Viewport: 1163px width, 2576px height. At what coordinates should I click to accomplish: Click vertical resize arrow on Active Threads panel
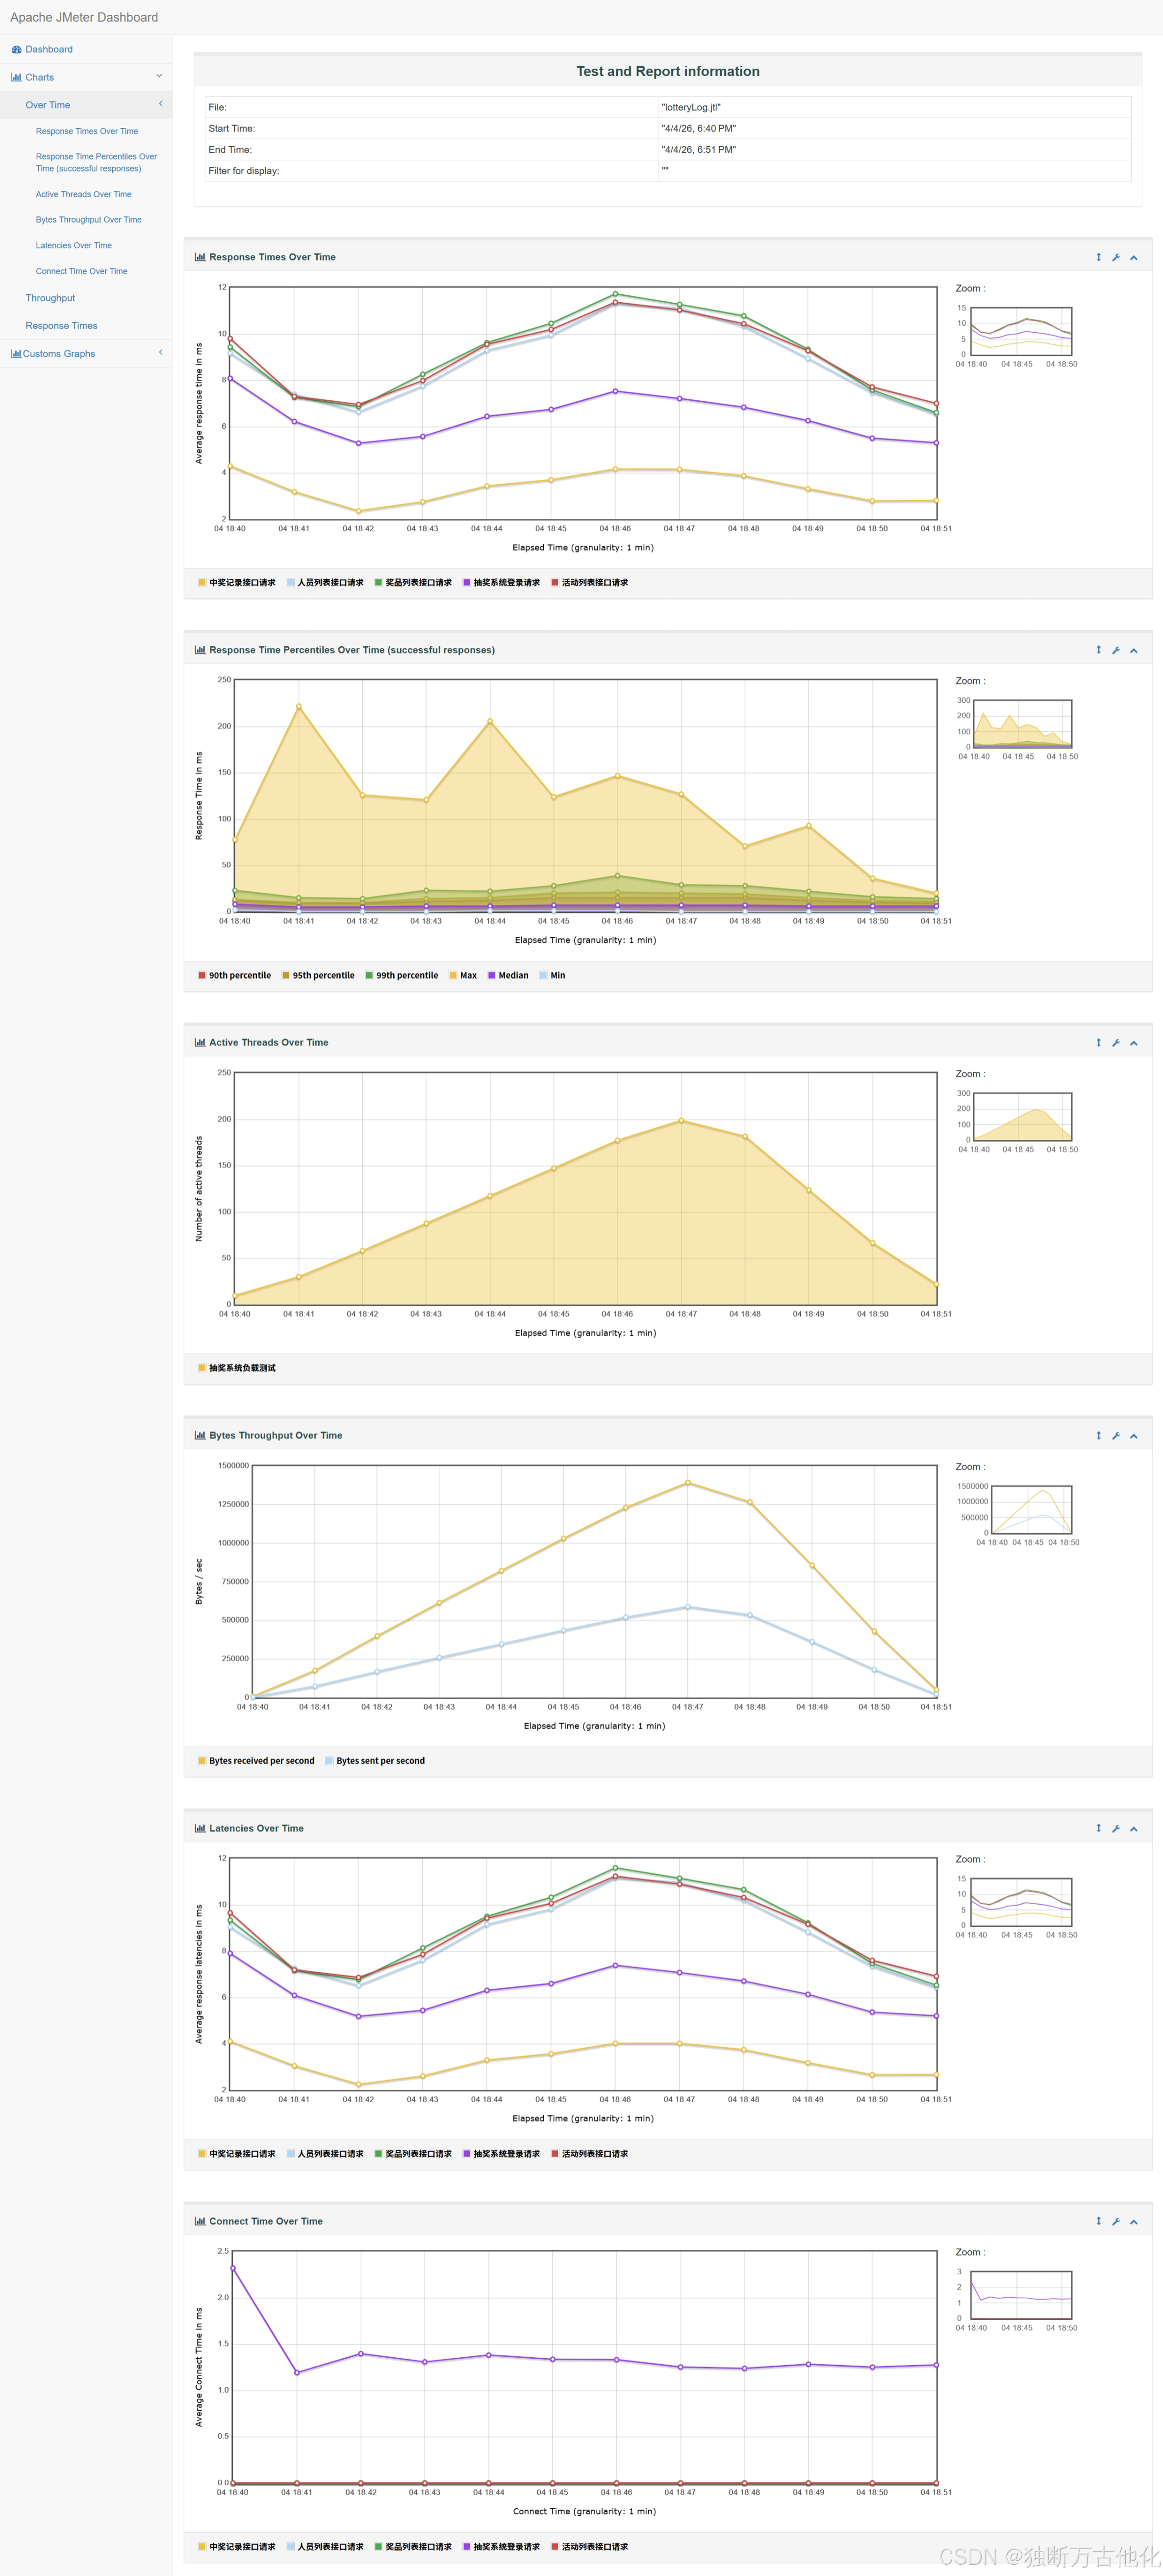coord(1098,1042)
